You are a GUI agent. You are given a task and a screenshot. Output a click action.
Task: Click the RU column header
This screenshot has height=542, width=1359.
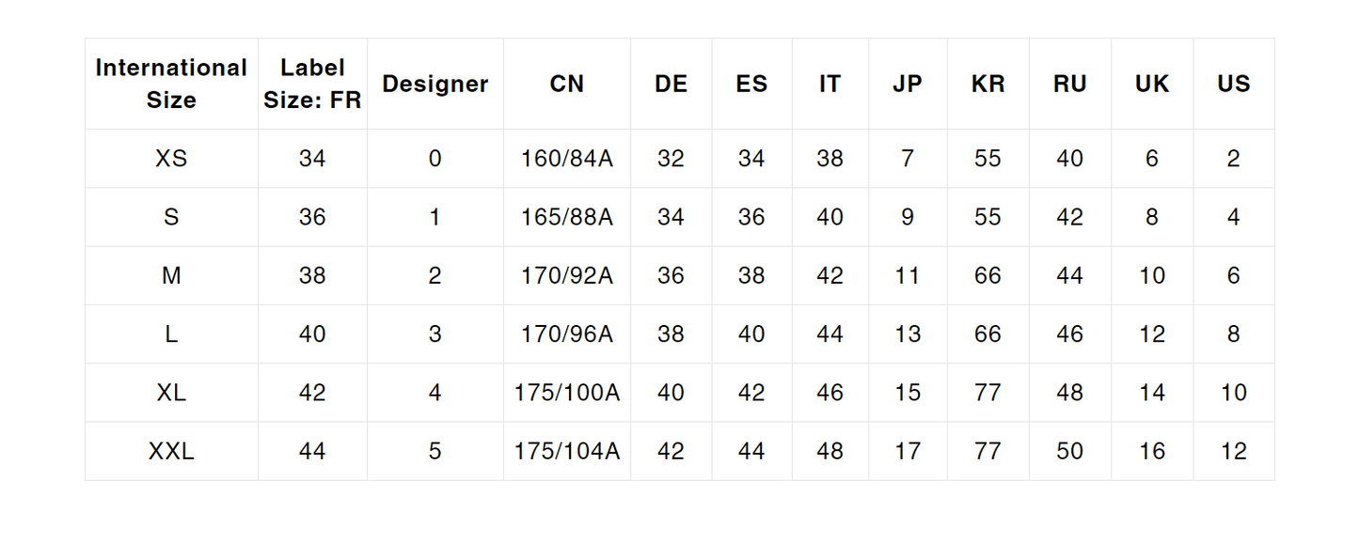pos(1069,84)
